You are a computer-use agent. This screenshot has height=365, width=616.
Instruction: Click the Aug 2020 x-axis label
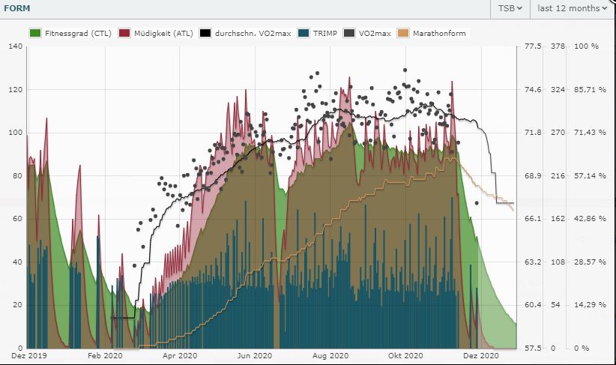click(x=330, y=356)
